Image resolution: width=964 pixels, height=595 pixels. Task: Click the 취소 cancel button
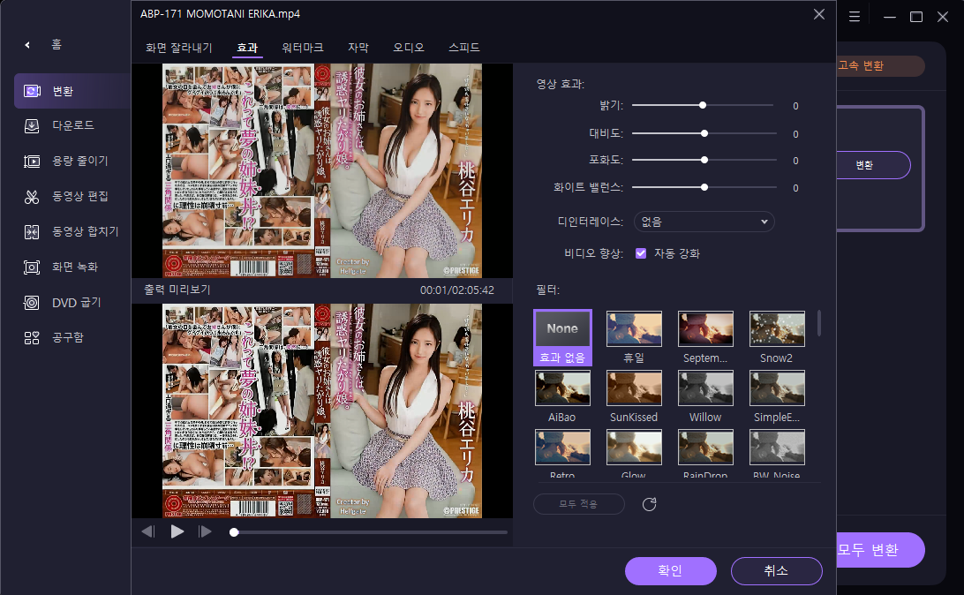777,571
